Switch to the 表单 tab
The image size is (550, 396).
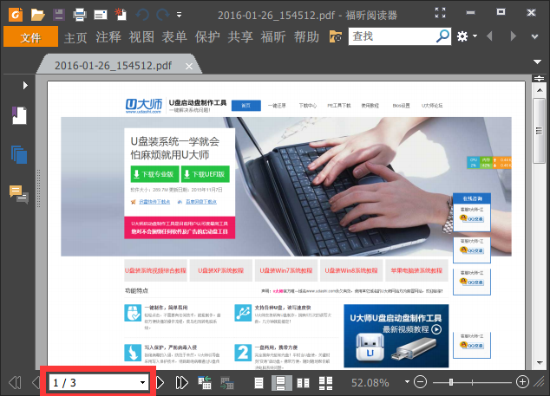174,36
